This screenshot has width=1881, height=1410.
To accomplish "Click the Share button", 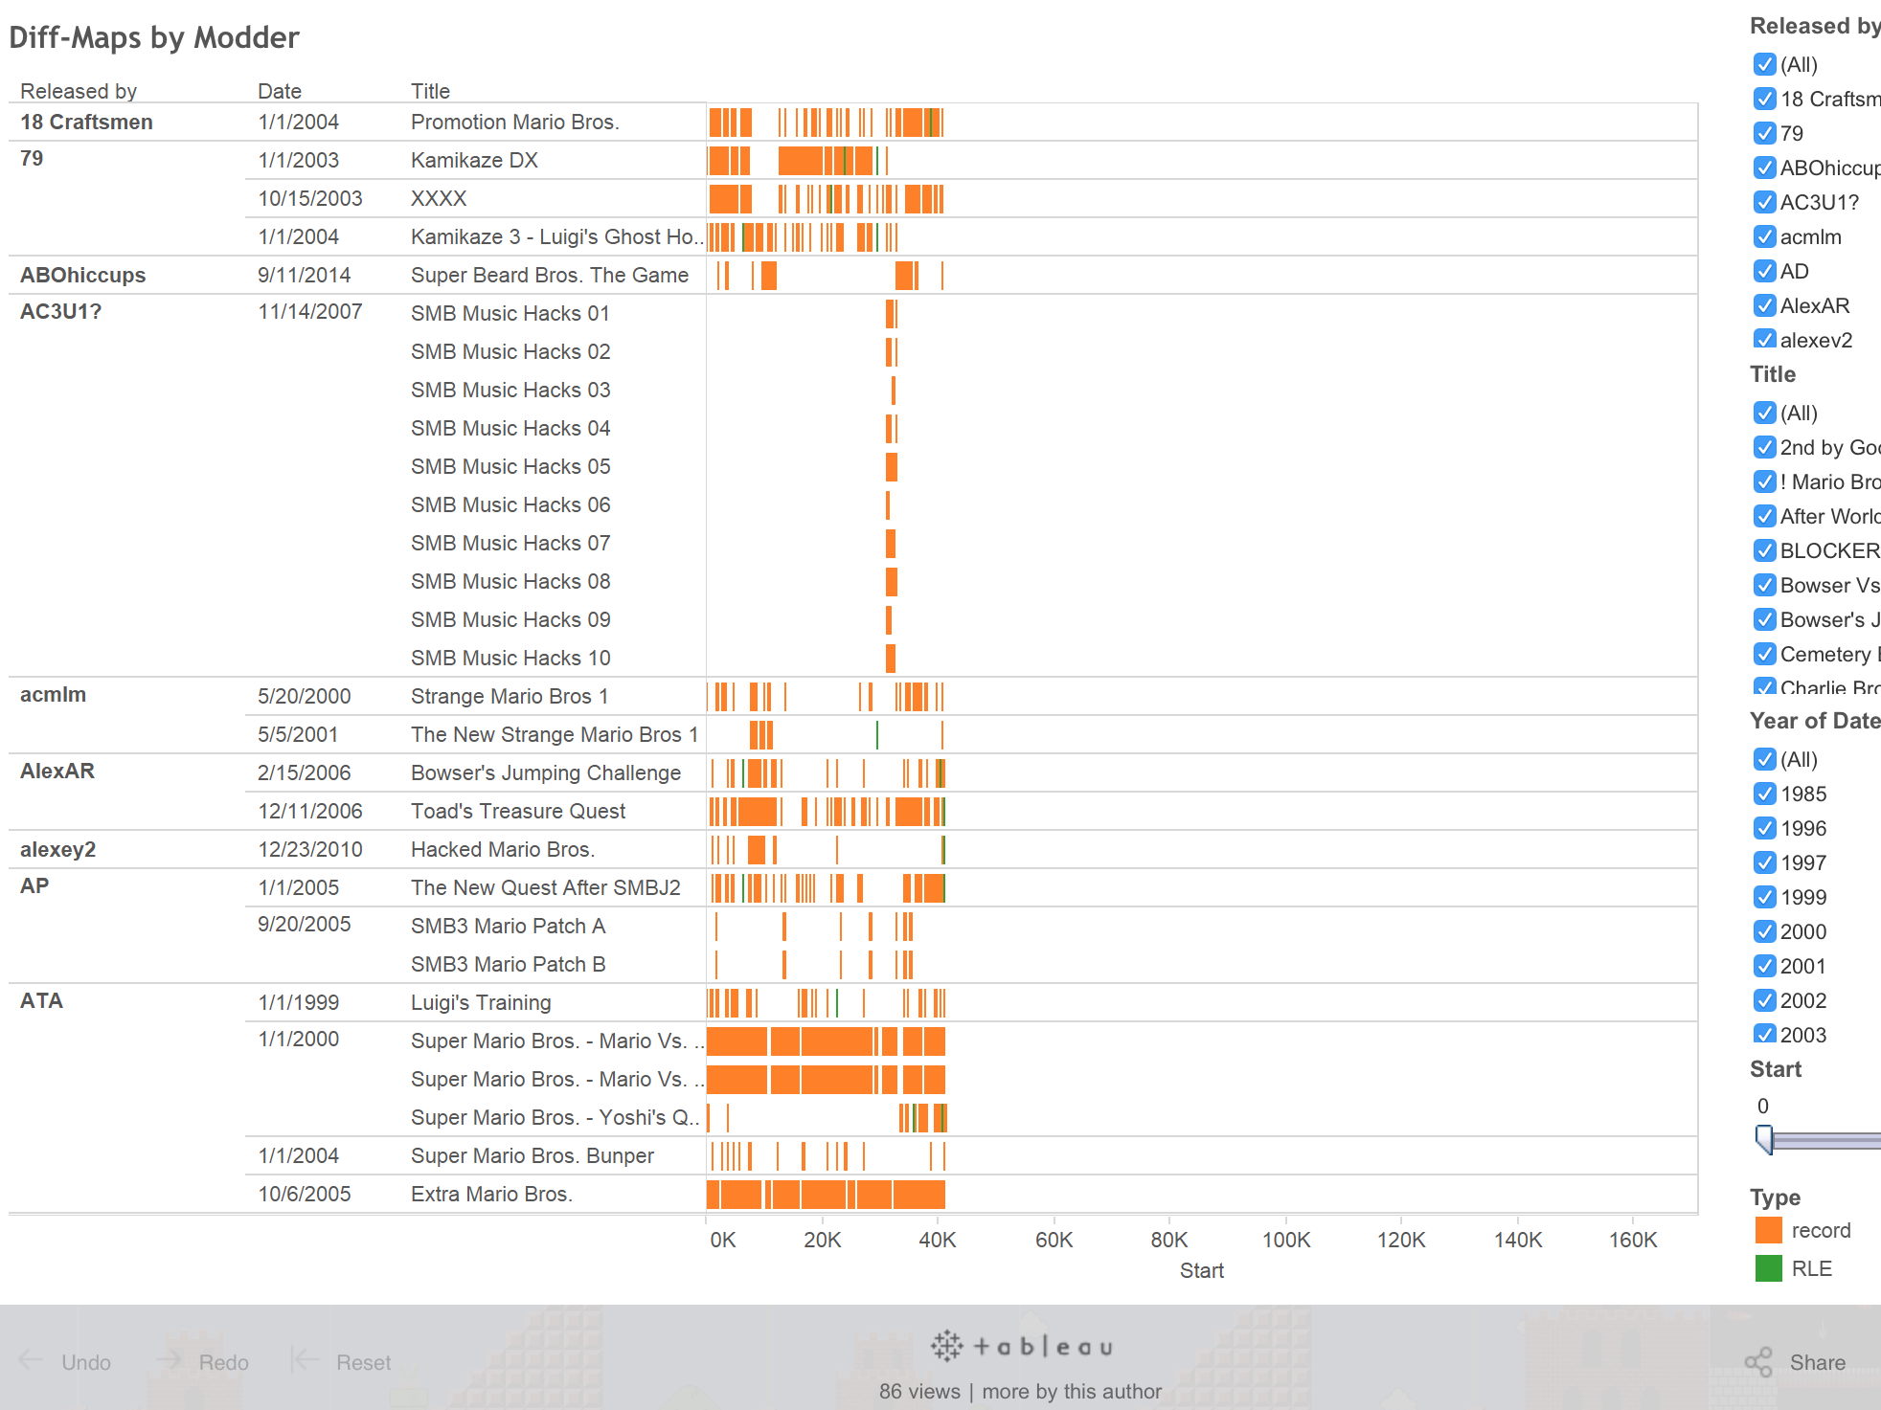I will 1795,1361.
